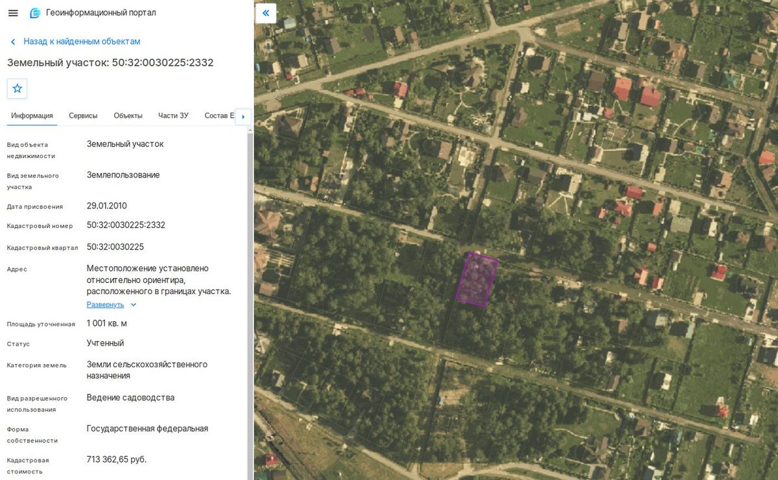Click the value Государственная федеральная
The height and width of the screenshot is (480, 778).
[147, 428]
